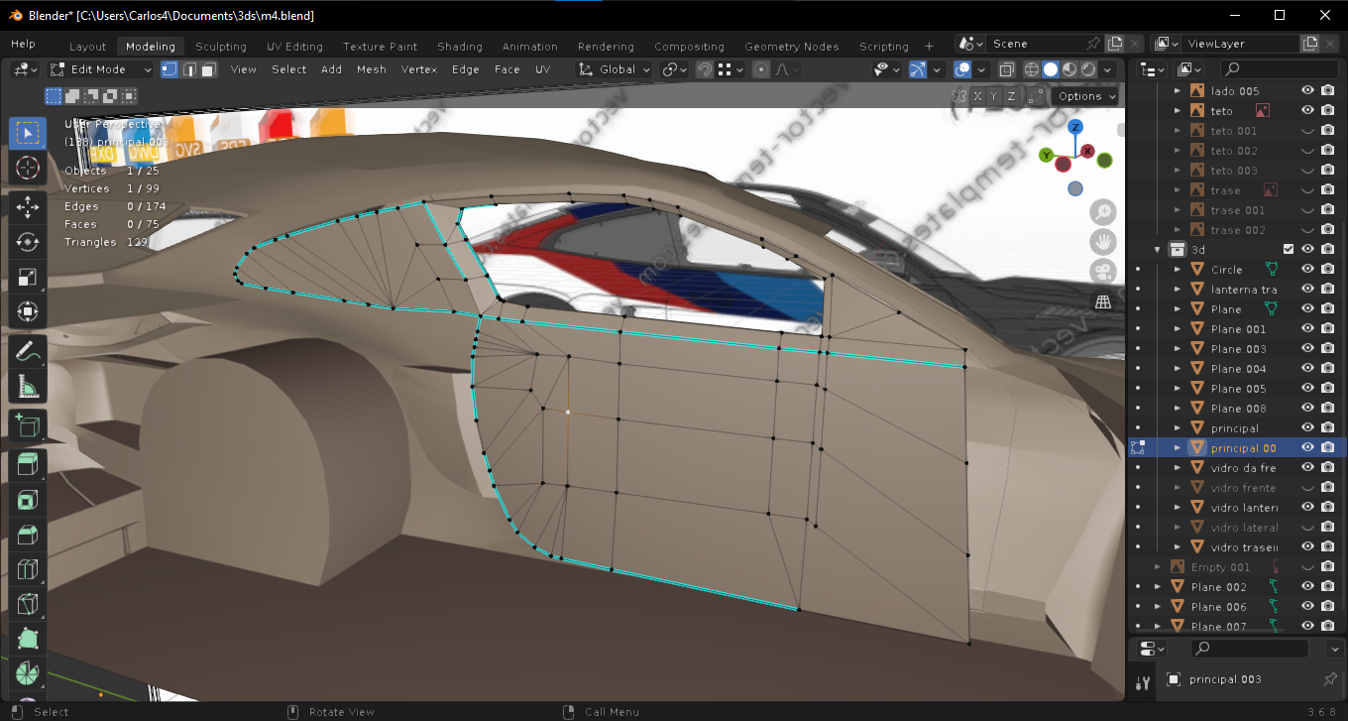Toggle X-ray view in header
This screenshot has height=721, width=1348.
coord(1007,69)
